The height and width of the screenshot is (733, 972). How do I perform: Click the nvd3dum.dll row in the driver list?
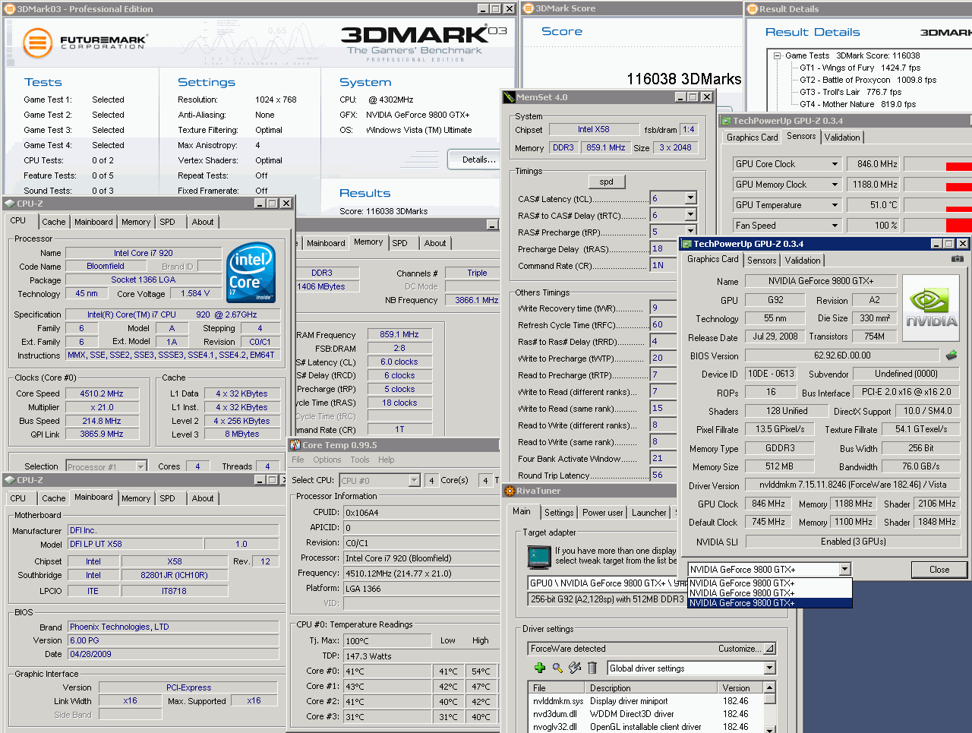click(x=645, y=714)
